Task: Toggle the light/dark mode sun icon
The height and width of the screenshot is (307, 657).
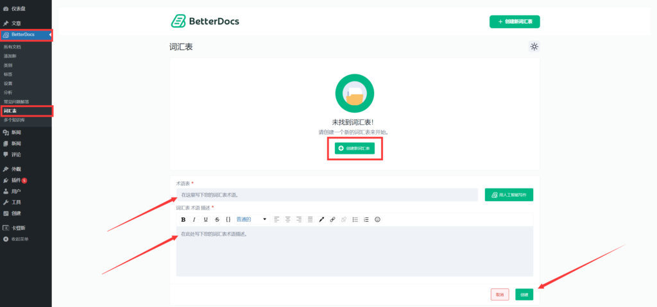Action: [x=534, y=47]
